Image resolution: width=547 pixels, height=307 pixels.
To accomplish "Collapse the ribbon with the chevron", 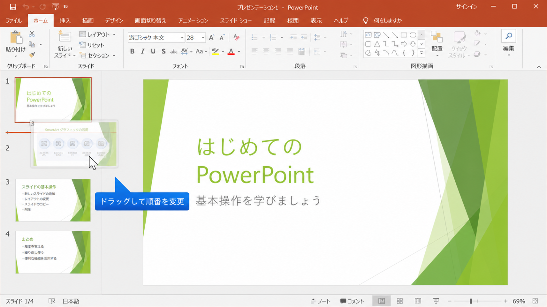I will tap(539, 67).
